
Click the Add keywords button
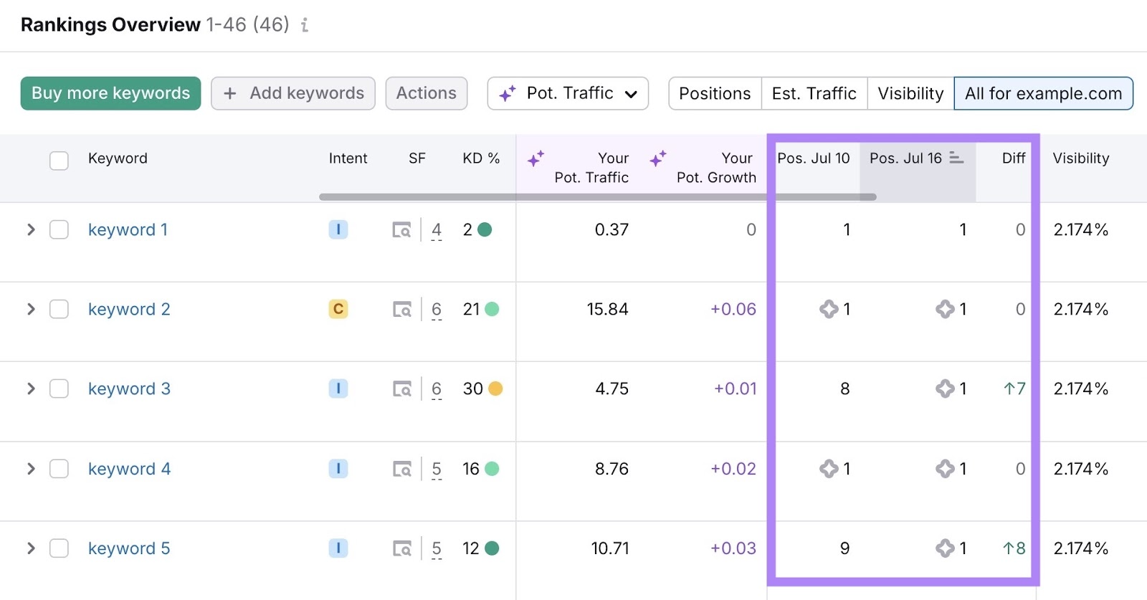tap(293, 93)
